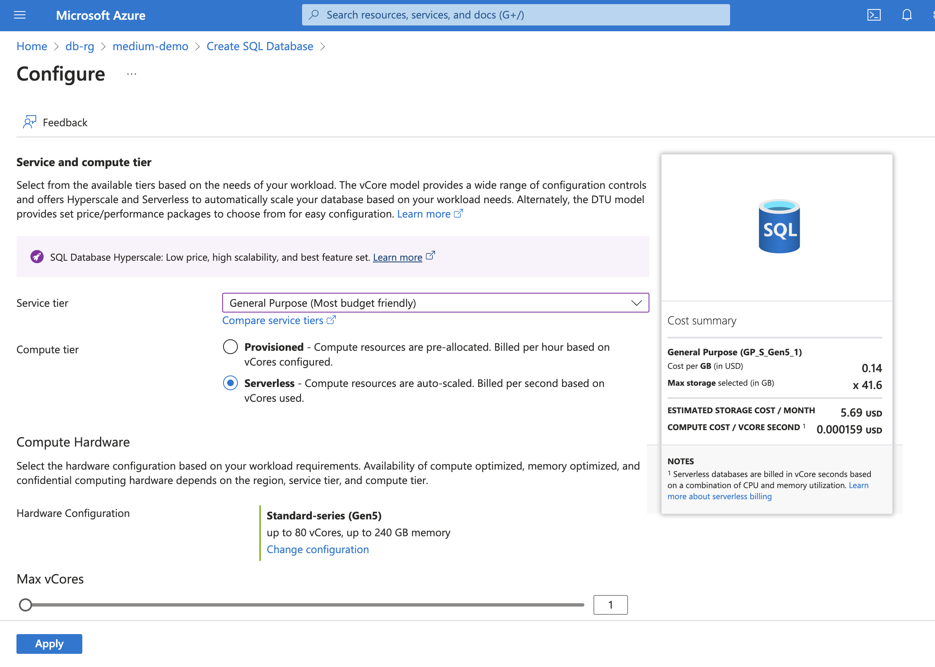Navigate to medium-demo breadcrumb
Viewport: 935px width, 667px height.
pos(150,46)
